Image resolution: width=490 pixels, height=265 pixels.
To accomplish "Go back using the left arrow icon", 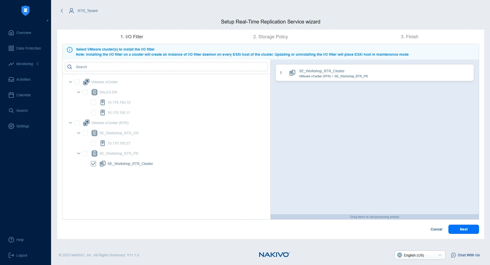I will click(62, 11).
